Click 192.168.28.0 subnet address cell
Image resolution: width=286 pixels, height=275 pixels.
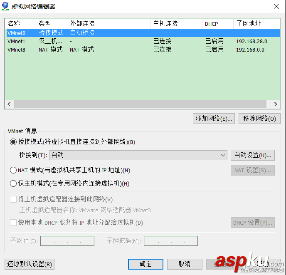(x=251, y=42)
